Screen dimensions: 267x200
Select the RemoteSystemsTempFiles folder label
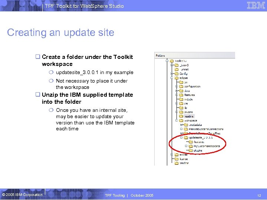coord(205,133)
